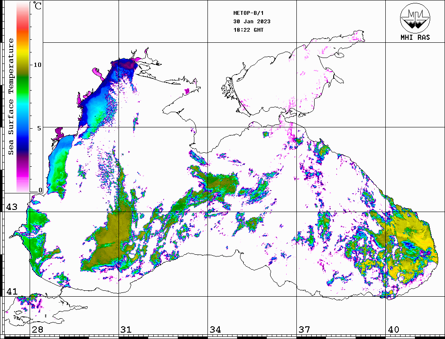Click longitude label '37'

tap(304, 330)
